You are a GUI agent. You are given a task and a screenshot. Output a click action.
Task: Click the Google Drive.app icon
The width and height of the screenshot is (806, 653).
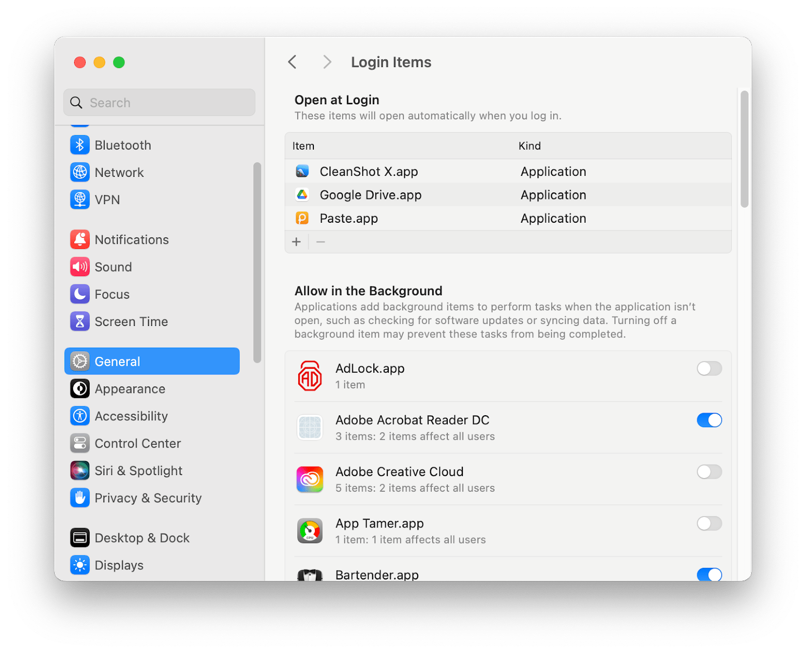(302, 194)
